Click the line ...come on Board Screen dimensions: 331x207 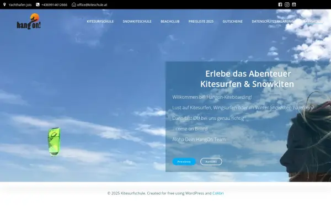(190, 129)
